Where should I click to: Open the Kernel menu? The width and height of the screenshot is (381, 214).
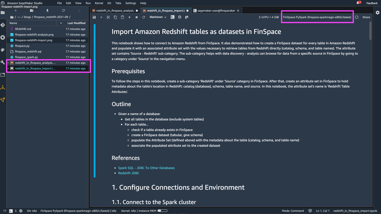(x=99, y=3)
